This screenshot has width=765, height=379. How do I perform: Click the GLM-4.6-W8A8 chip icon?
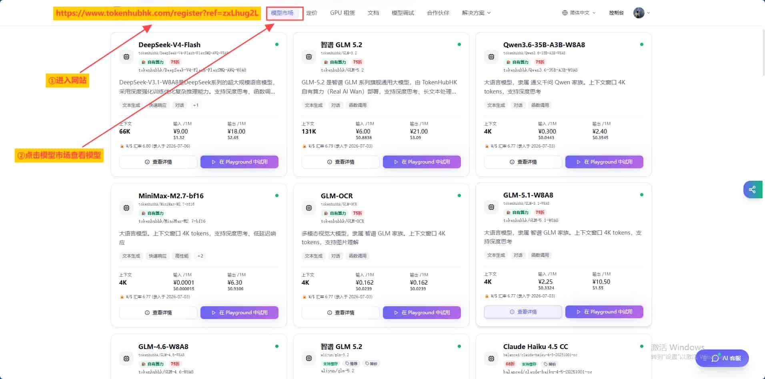tap(126, 359)
